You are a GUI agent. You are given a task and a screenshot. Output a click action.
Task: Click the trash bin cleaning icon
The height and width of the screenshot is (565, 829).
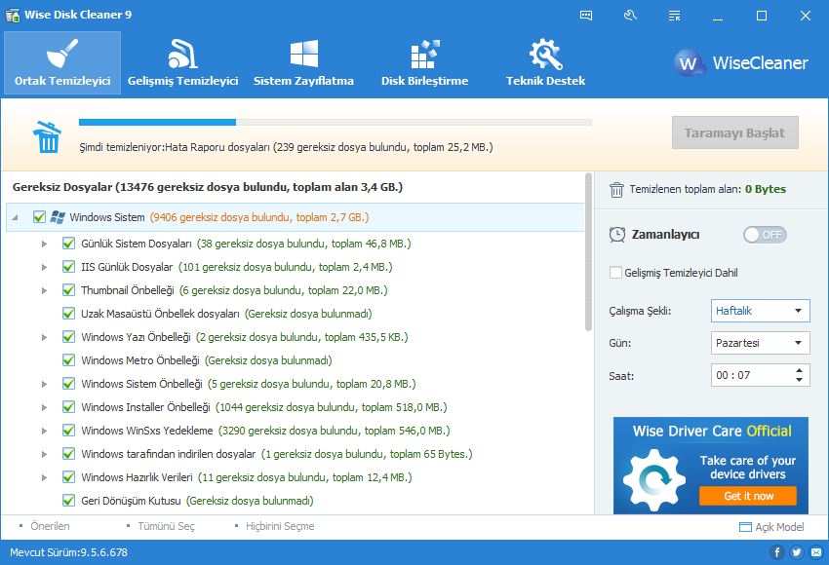pos(47,136)
